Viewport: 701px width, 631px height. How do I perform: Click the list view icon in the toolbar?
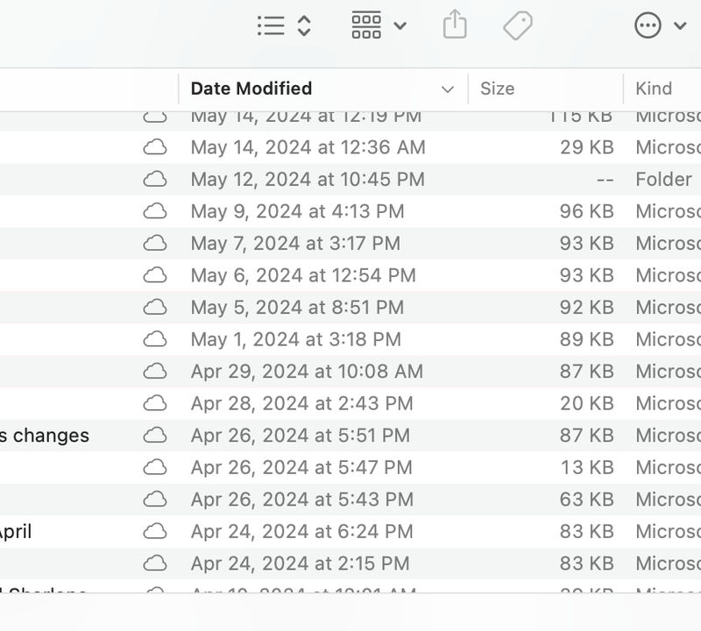[270, 25]
